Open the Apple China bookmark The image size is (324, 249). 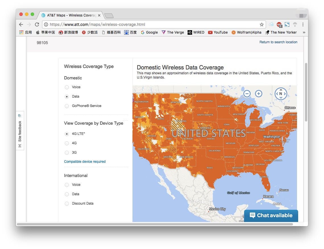coord(45,32)
